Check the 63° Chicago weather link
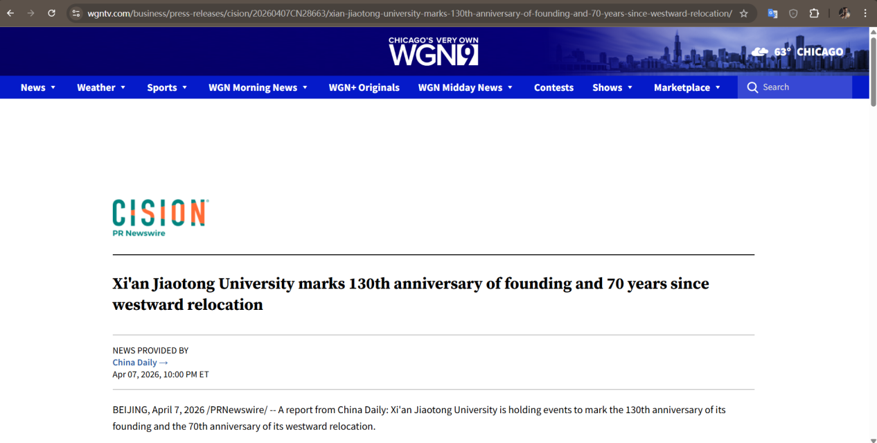The width and height of the screenshot is (877, 443). pos(798,52)
